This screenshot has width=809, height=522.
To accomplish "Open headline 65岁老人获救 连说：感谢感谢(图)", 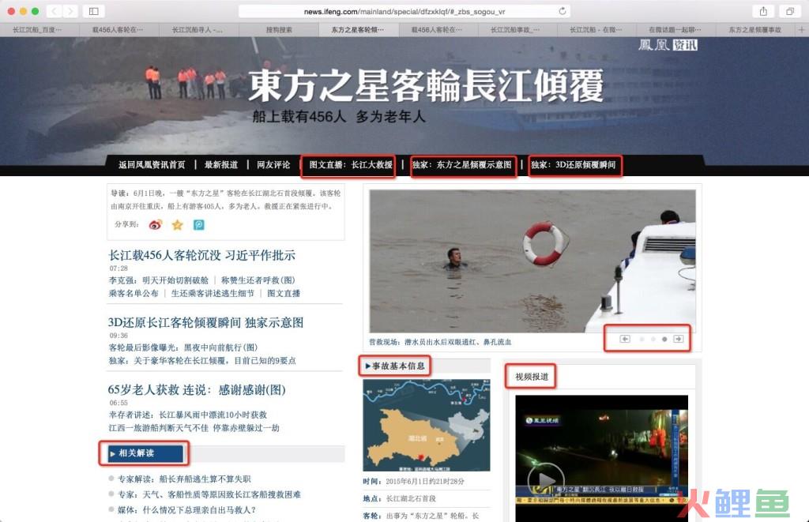I will (x=197, y=390).
